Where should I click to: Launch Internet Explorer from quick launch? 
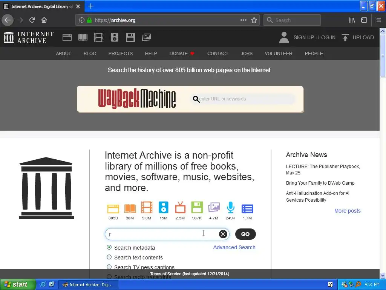point(43,284)
